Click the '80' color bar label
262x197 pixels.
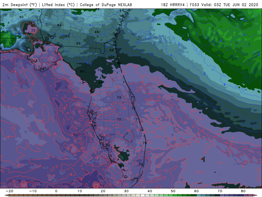click(243, 191)
